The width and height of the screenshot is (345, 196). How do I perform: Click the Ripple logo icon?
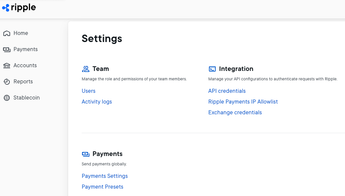tap(6, 8)
